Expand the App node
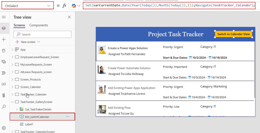This screenshot has height=133, width=260. coord(12,49)
